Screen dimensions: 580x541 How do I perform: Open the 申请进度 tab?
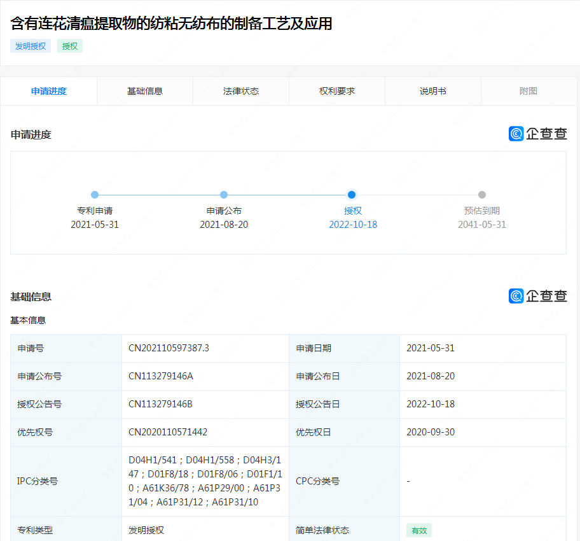49,91
